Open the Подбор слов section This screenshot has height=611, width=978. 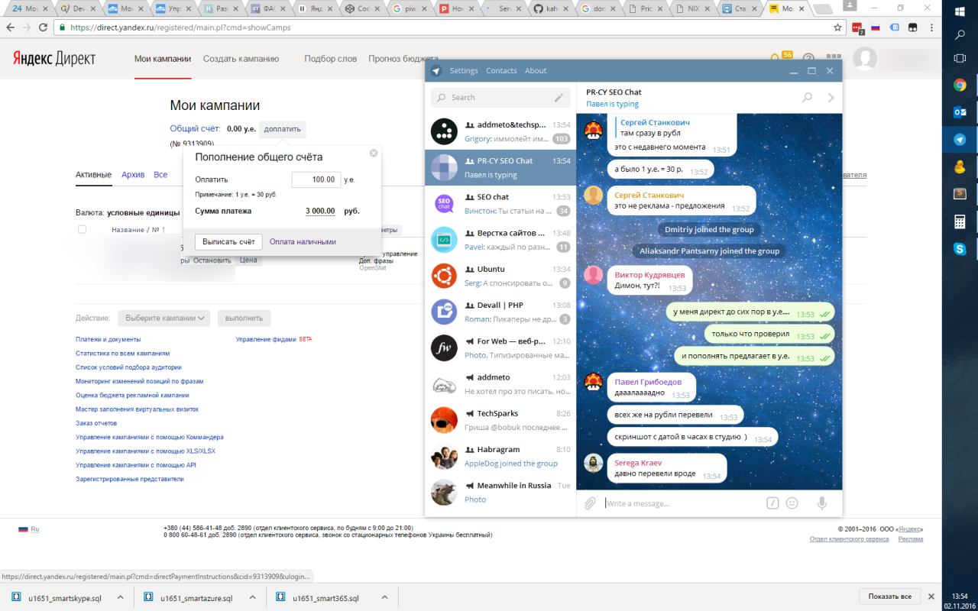[x=330, y=59]
